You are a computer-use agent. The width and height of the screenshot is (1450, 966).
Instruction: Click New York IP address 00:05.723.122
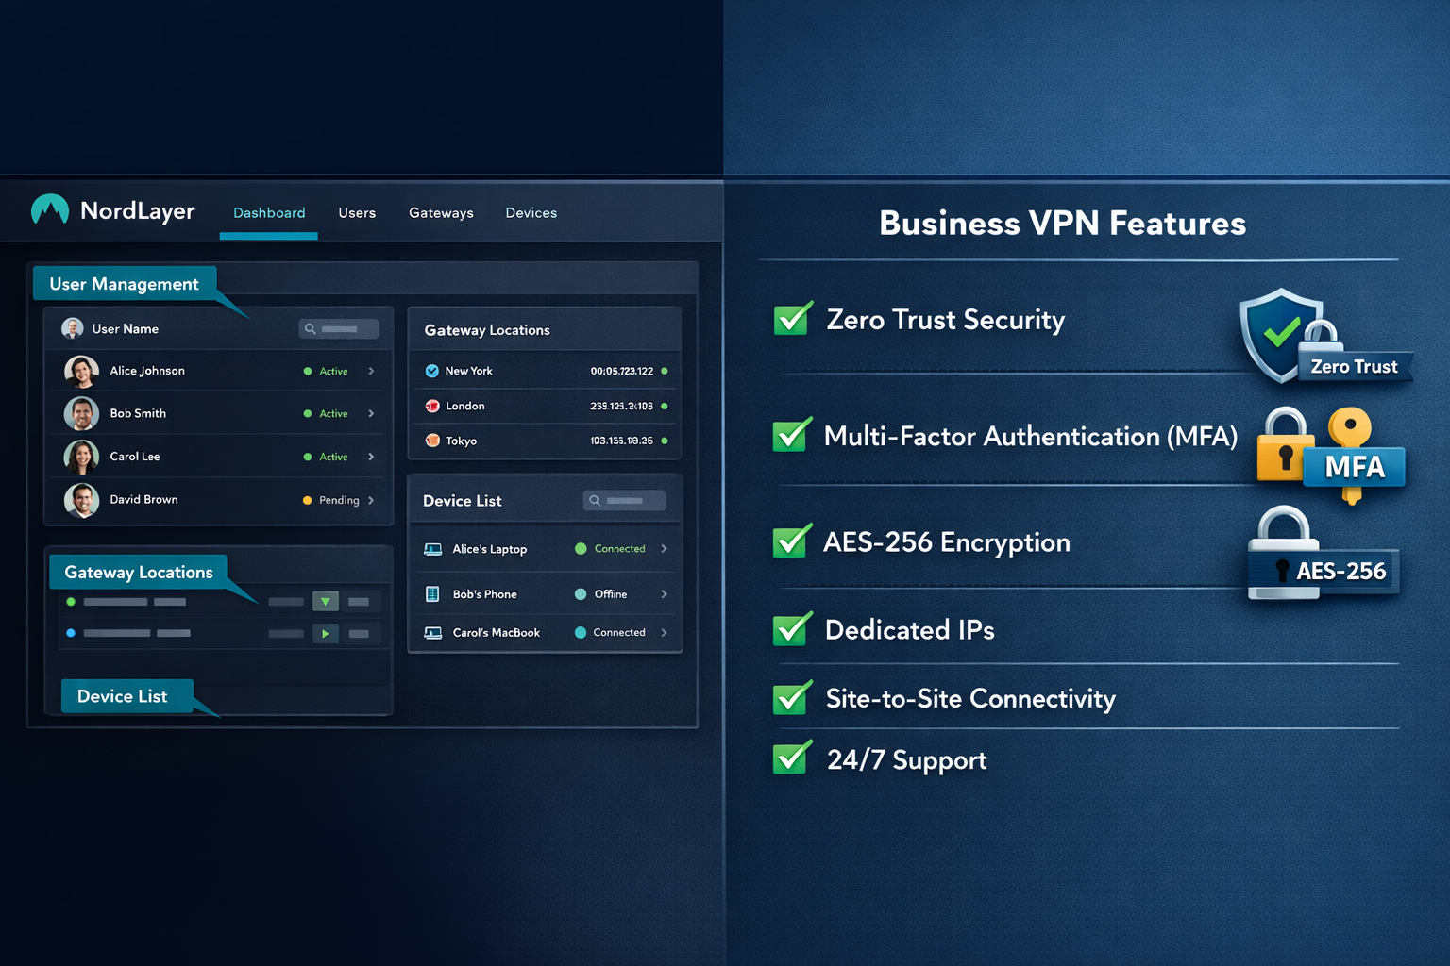coord(621,371)
